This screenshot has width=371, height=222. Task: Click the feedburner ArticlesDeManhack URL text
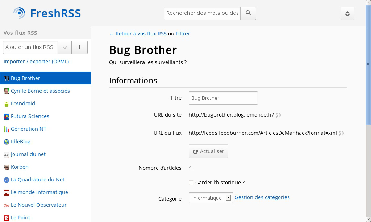pos(263,133)
